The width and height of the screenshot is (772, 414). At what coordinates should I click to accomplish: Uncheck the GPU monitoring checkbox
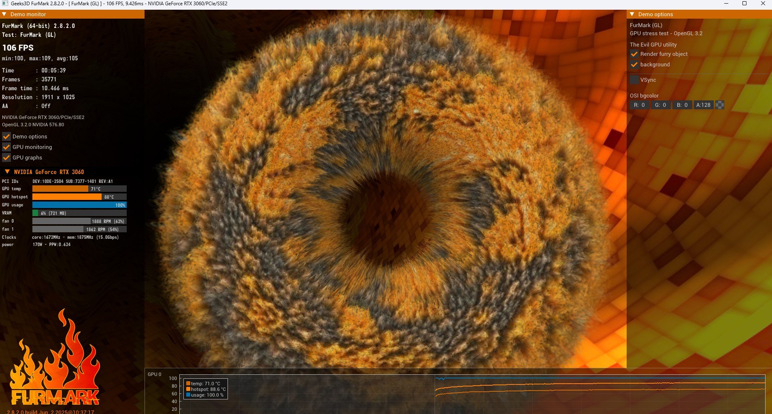click(6, 147)
